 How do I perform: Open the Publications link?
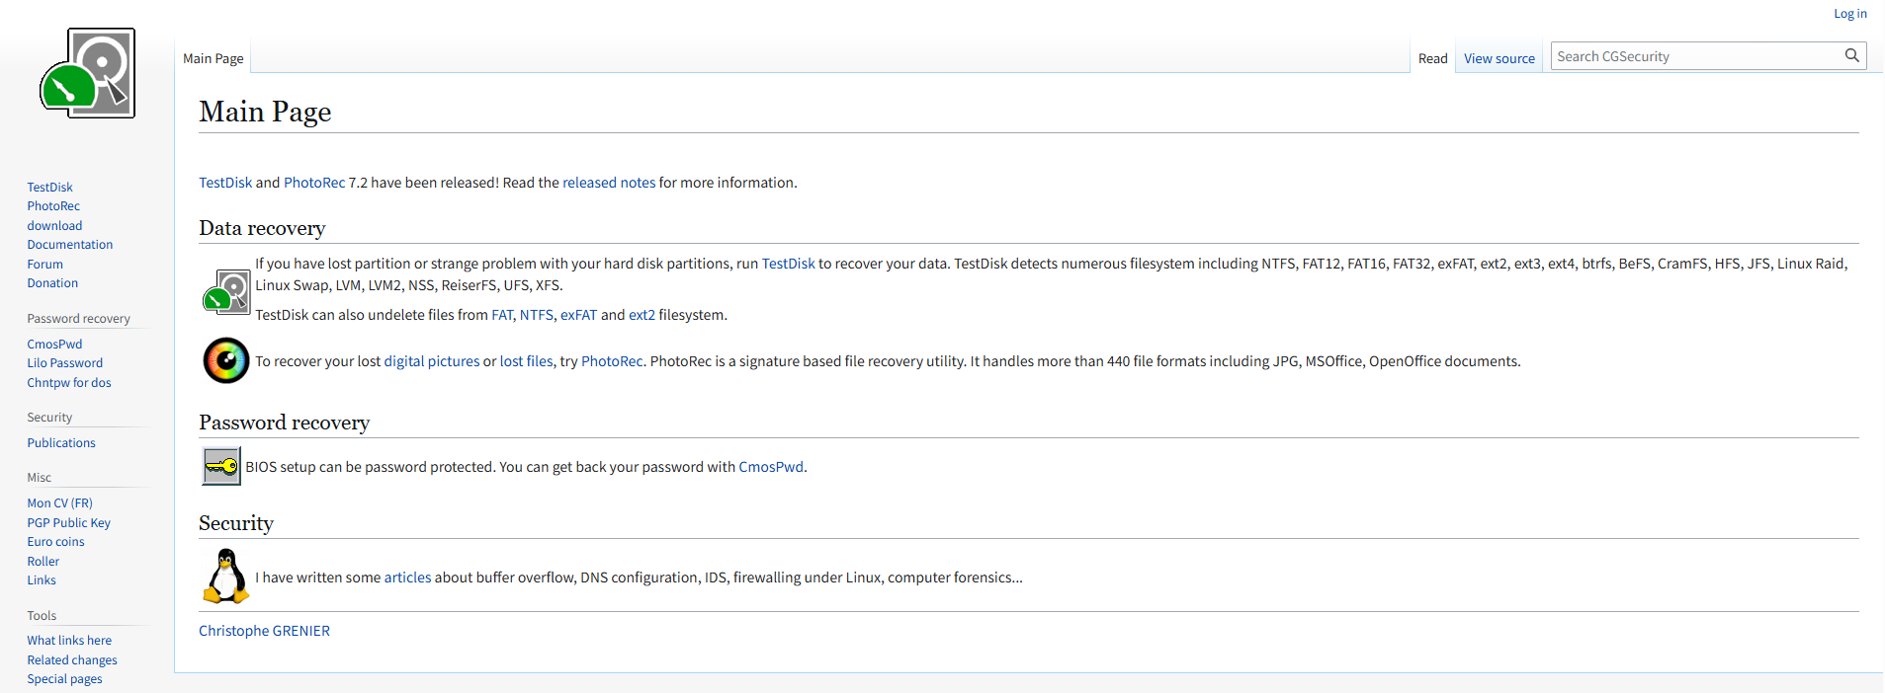(x=61, y=442)
